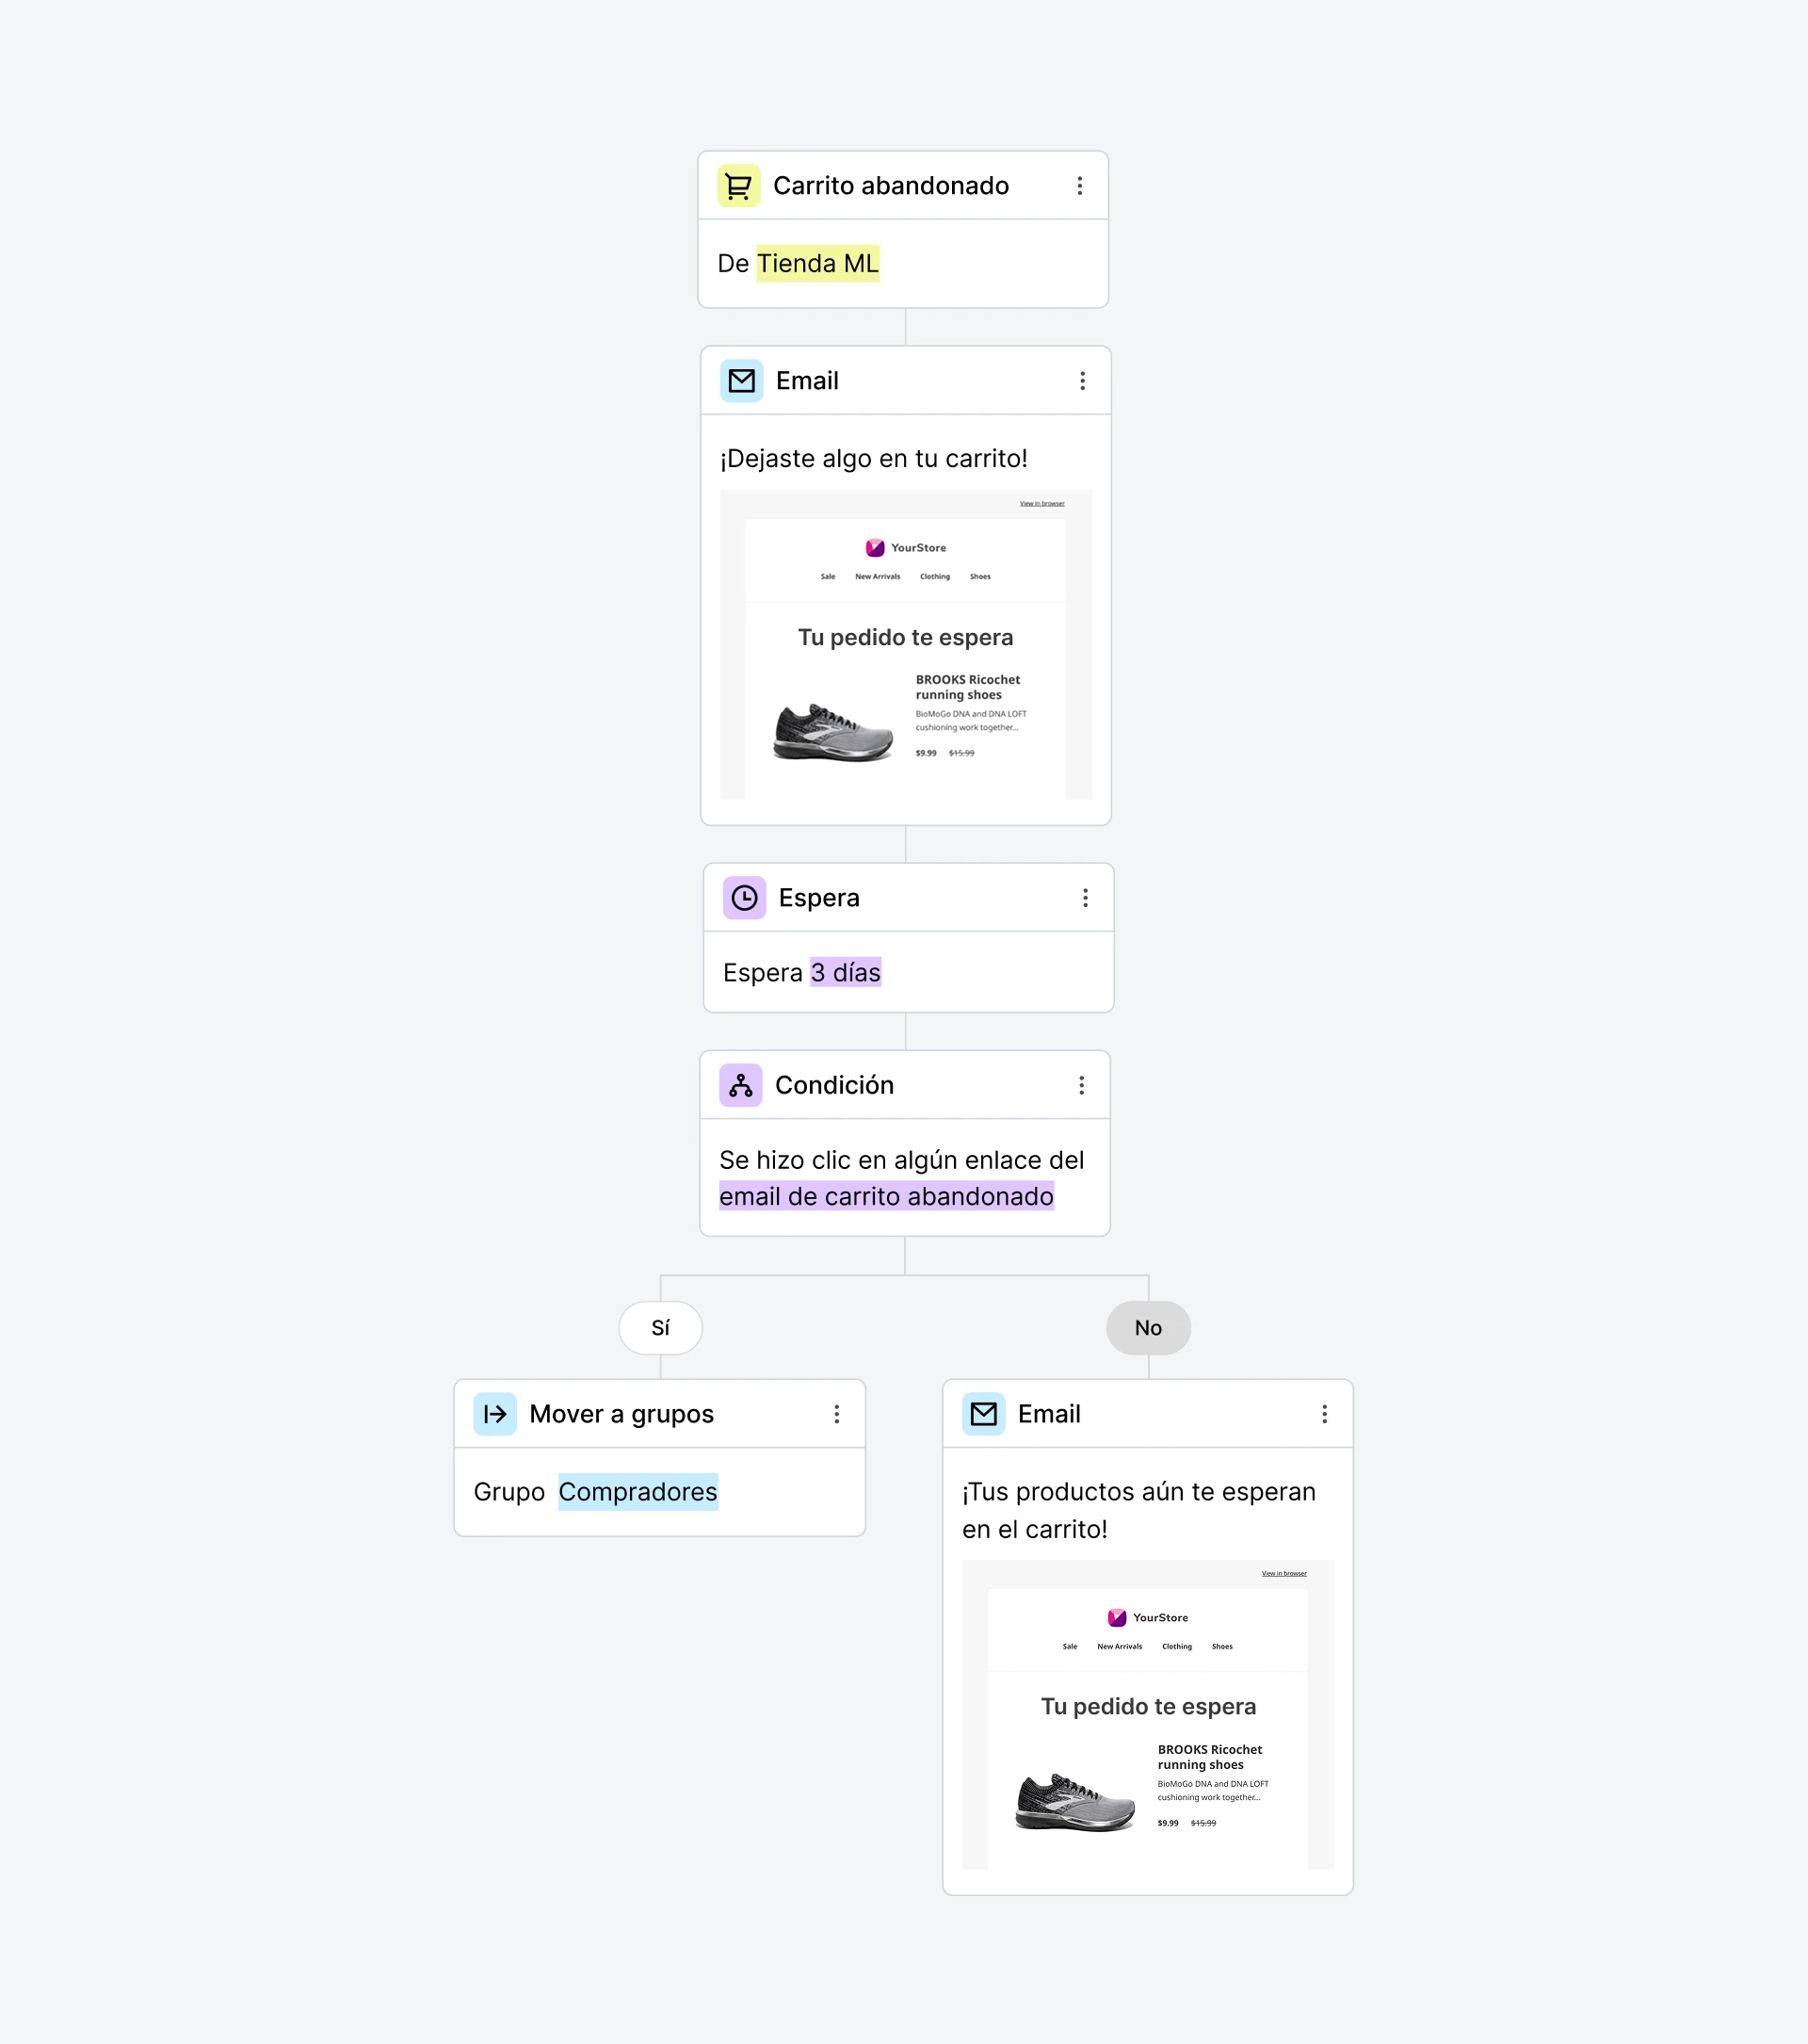The image size is (1808, 2044).
Task: Click the branch icon on Condición step
Action: [740, 1085]
